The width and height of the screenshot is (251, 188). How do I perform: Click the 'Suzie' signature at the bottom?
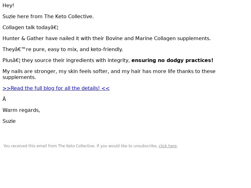9,121
